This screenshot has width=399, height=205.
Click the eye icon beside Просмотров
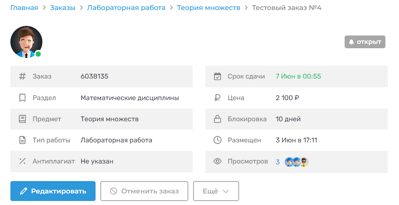pyautogui.click(x=217, y=162)
